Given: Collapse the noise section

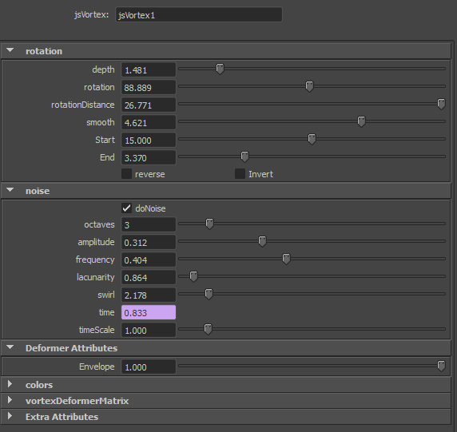Looking at the screenshot, I should coord(10,190).
